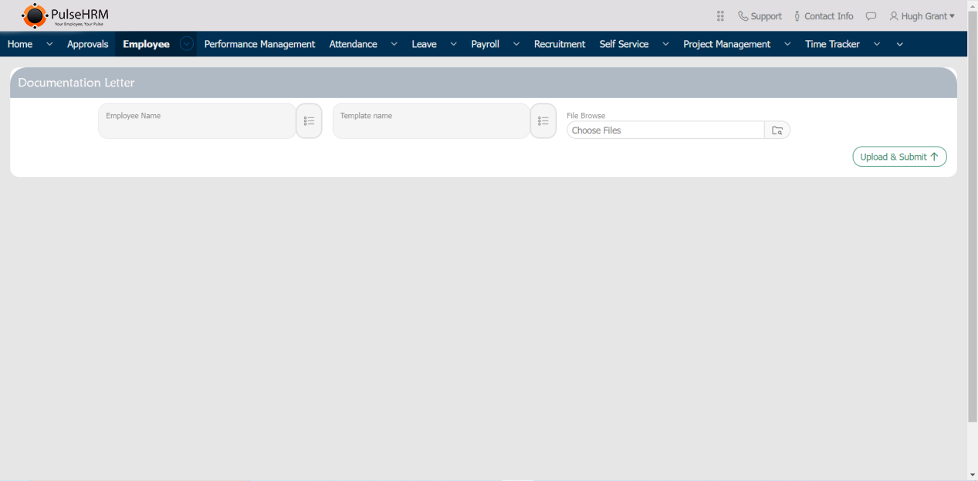Expand the Home menu chevron
978x481 pixels.
click(x=49, y=44)
